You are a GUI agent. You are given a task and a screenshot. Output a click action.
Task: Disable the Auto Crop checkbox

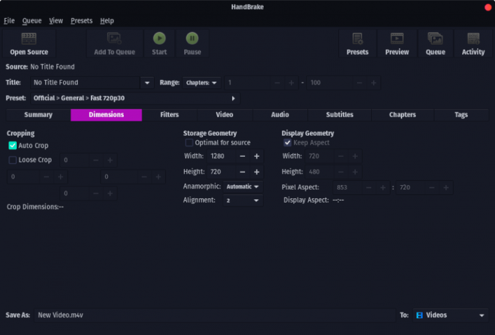pyautogui.click(x=13, y=146)
